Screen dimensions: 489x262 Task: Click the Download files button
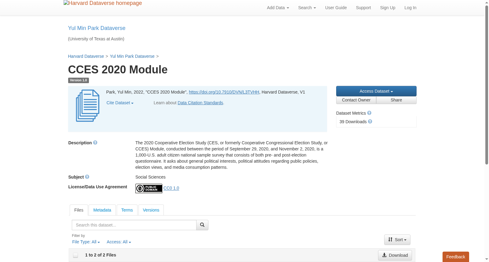pyautogui.click(x=395, y=255)
